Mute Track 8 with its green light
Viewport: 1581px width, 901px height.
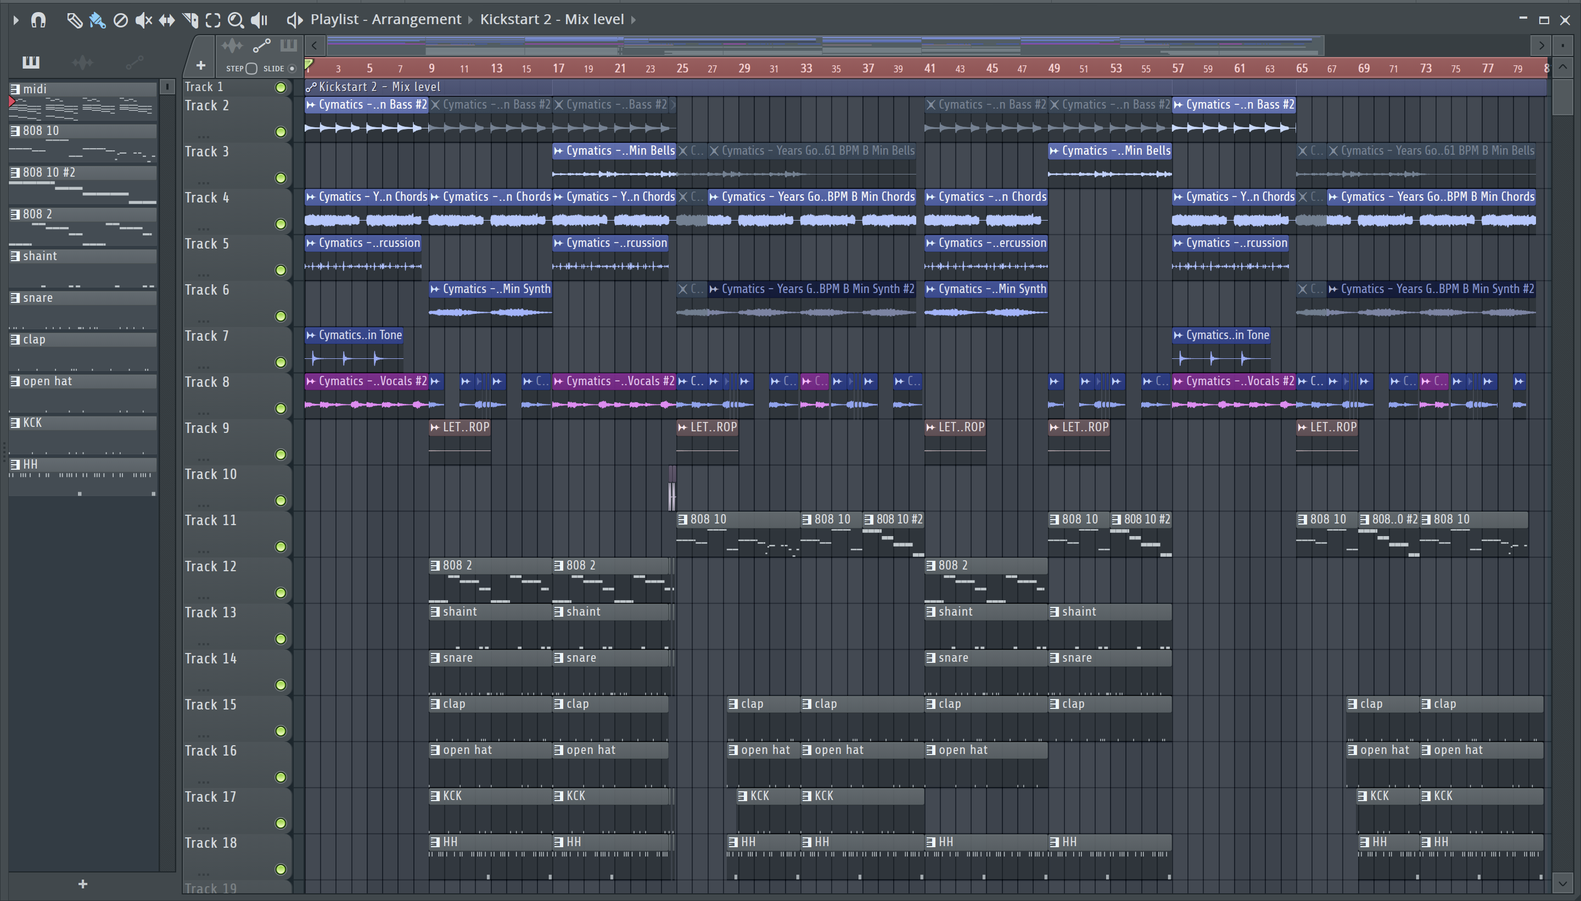[x=281, y=408]
